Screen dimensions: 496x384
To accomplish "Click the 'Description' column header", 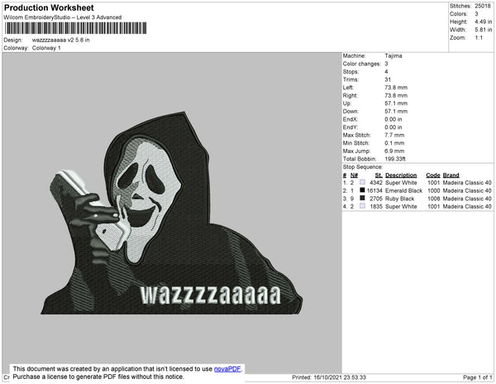I will click(401, 175).
